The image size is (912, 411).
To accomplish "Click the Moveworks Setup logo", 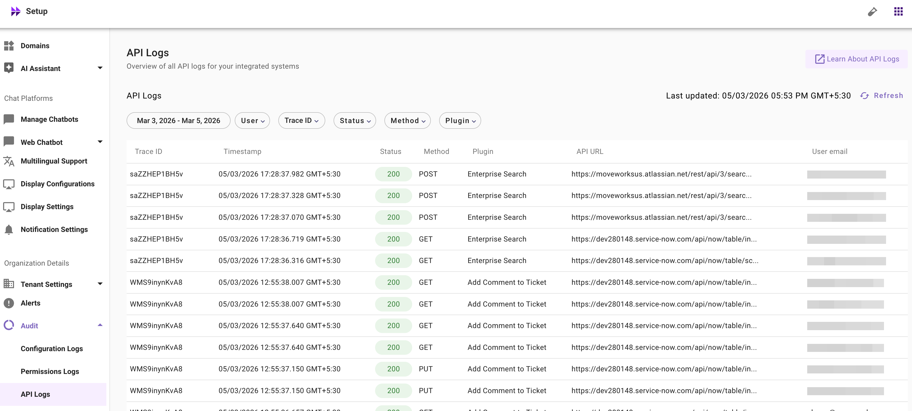I will [16, 11].
